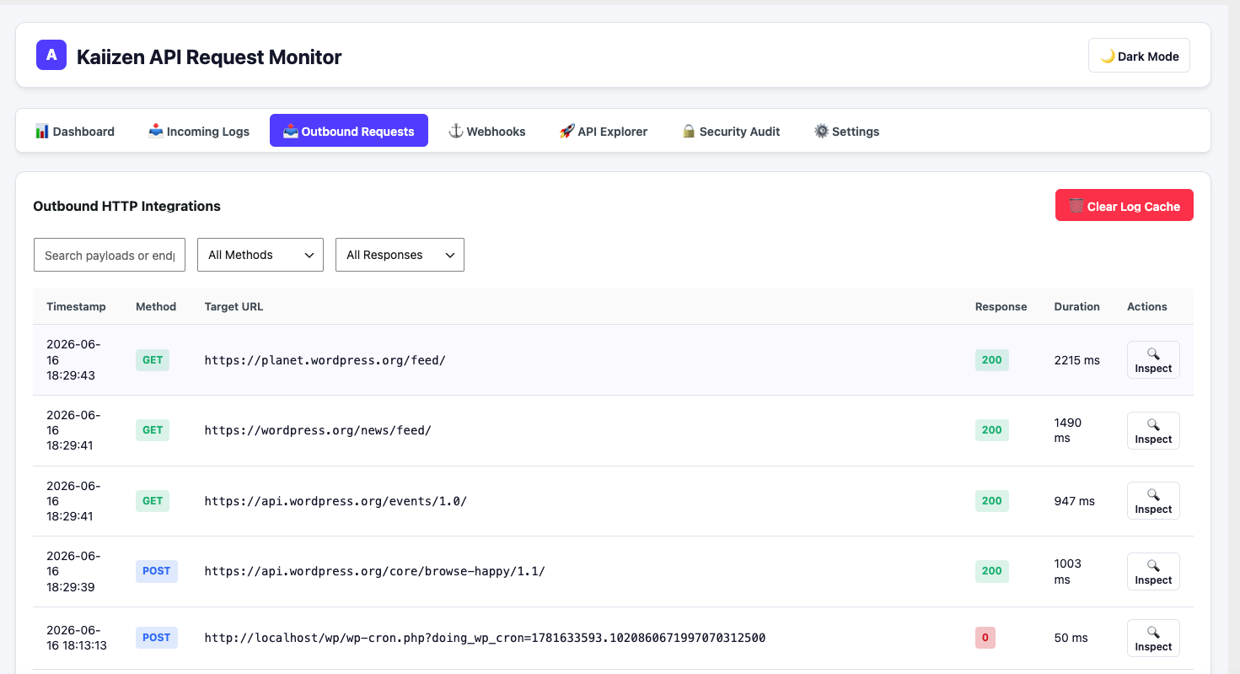Go to the Webhooks tab
The image size is (1240, 674).
coord(487,131)
